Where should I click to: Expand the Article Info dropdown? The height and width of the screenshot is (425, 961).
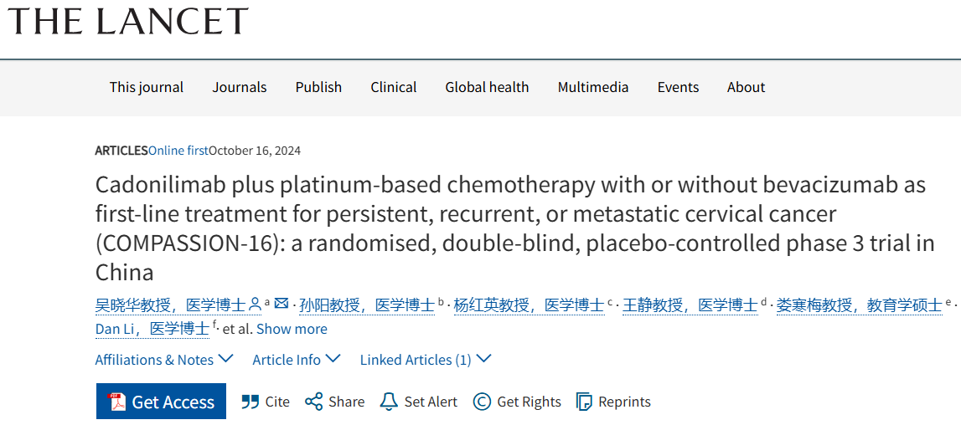pos(297,360)
